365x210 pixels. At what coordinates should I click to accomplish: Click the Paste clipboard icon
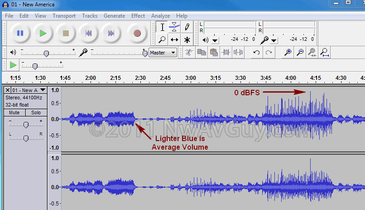pos(214,52)
